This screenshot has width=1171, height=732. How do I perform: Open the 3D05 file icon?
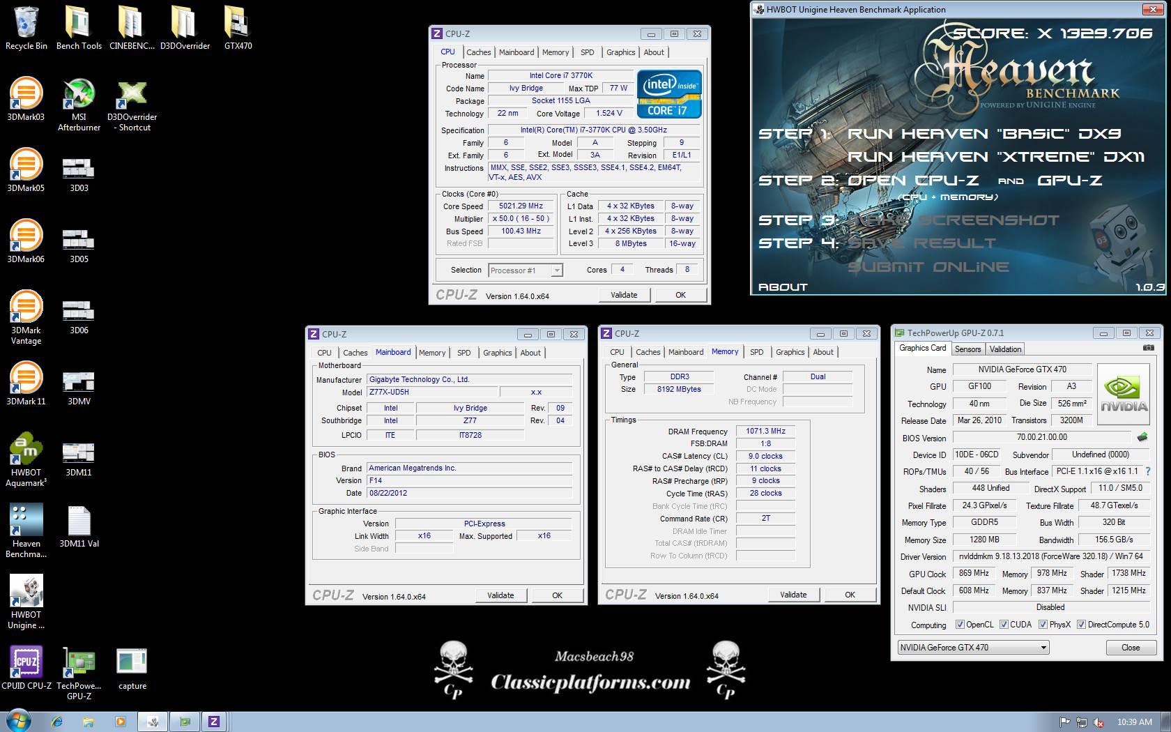tap(79, 245)
